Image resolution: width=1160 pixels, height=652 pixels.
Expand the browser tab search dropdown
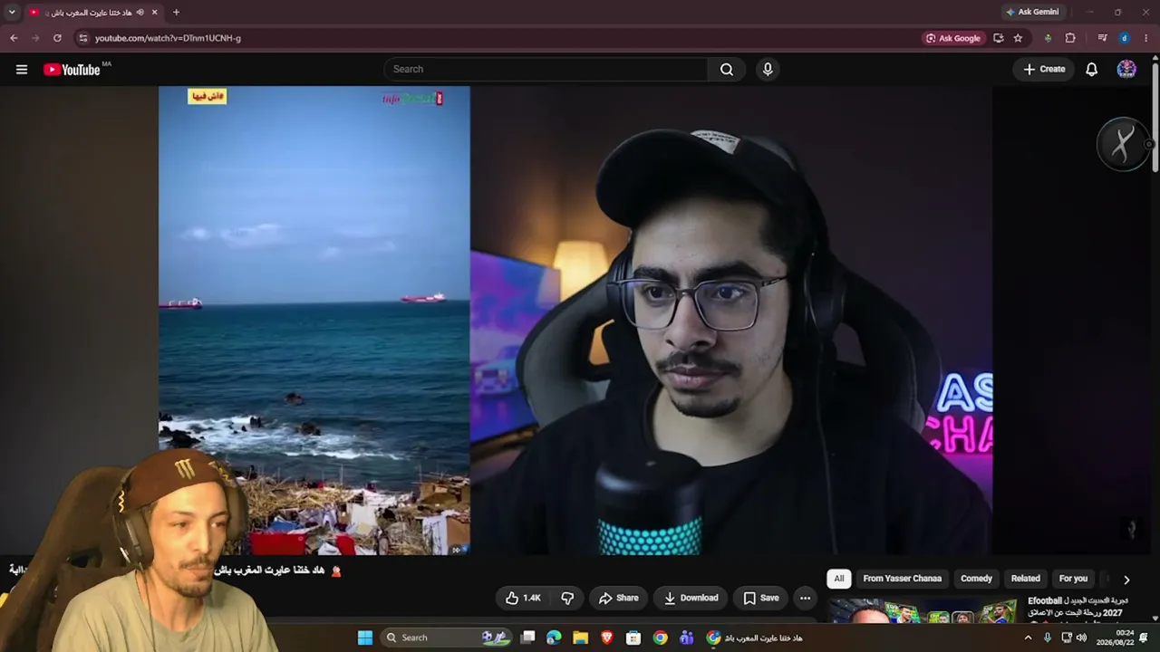point(12,12)
